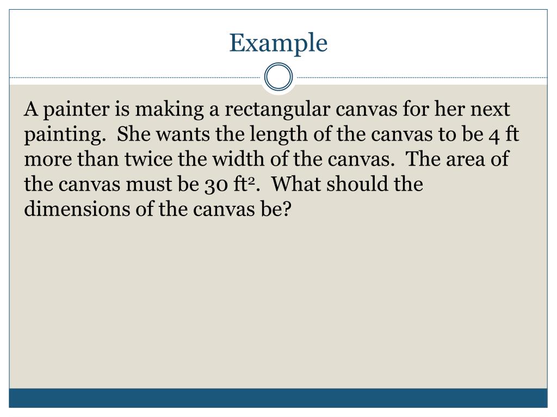This screenshot has height=417, width=557.
Task: Click 'The area of' on the third line
Action: click(457, 159)
